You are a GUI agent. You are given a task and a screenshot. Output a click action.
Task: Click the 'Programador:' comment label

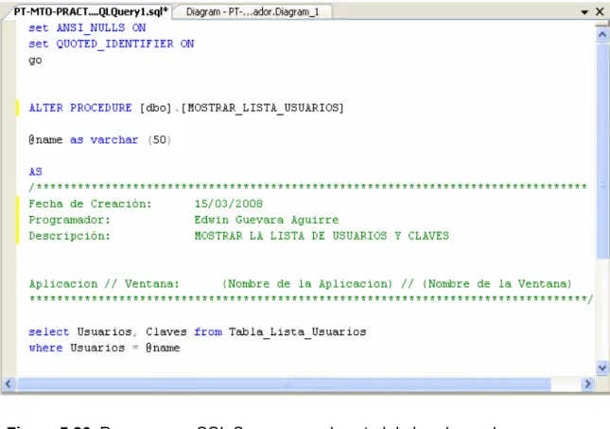70,220
